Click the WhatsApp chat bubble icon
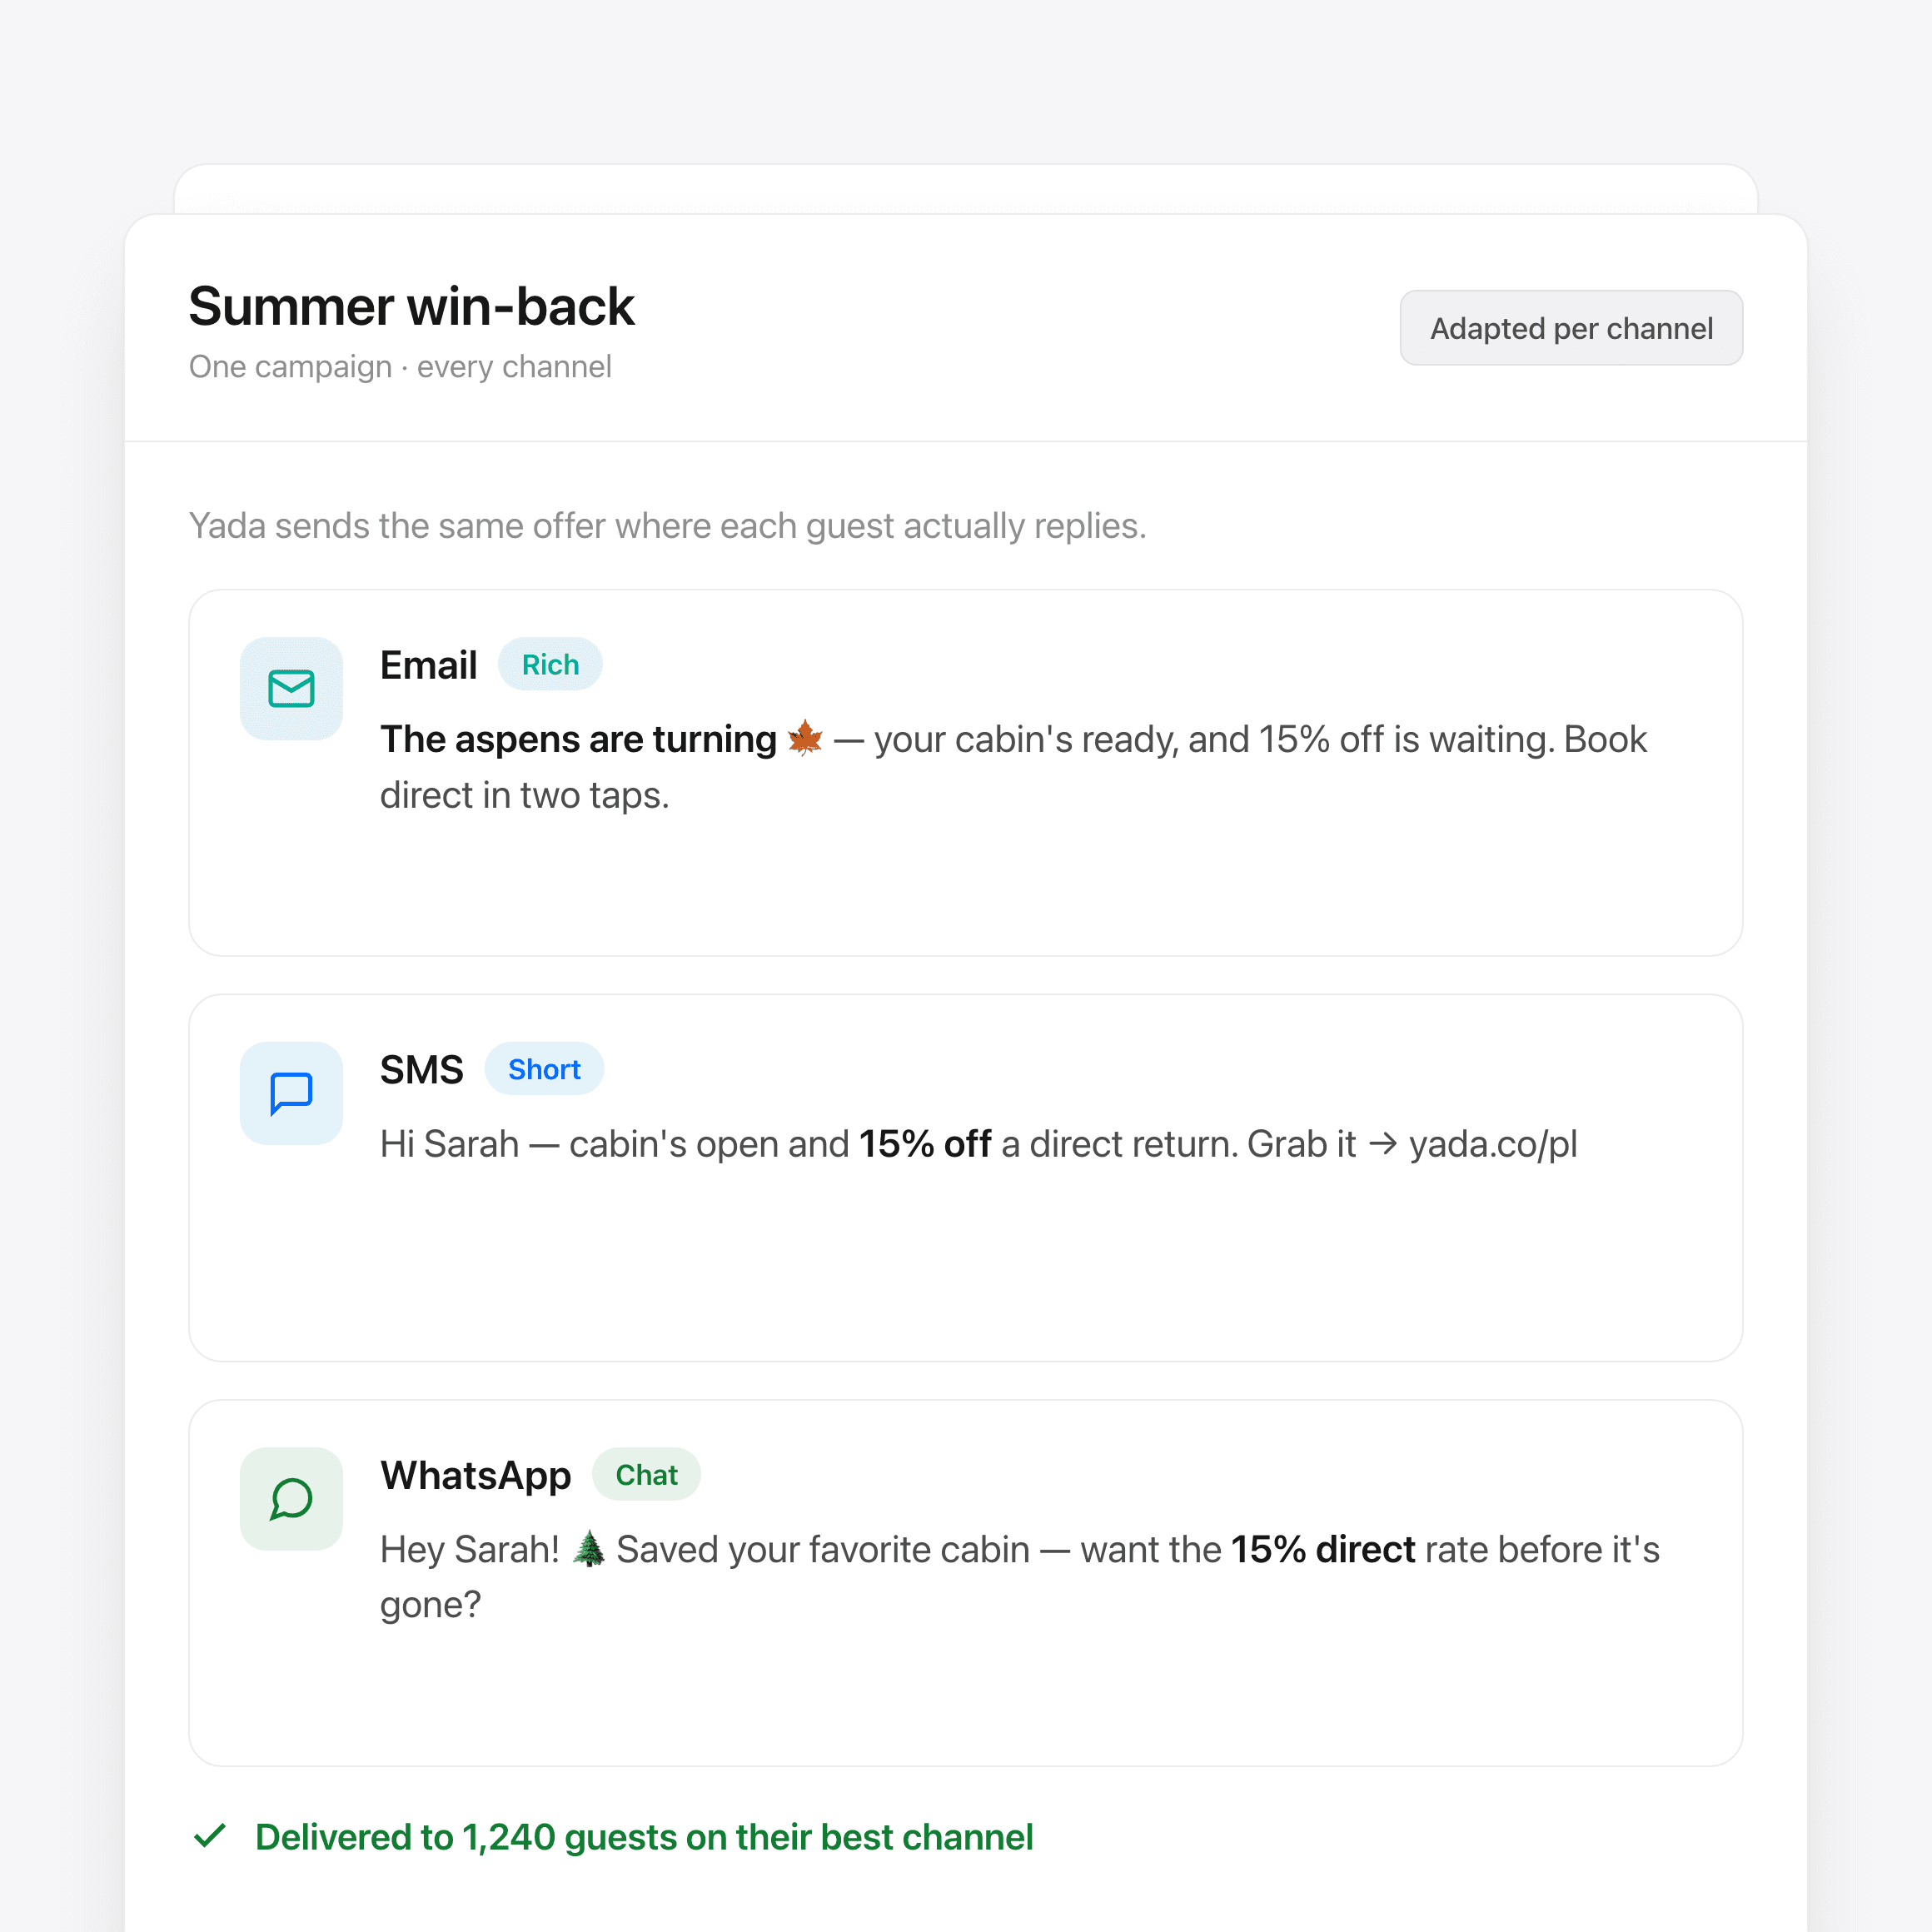The width and height of the screenshot is (1932, 1932). [x=291, y=1498]
